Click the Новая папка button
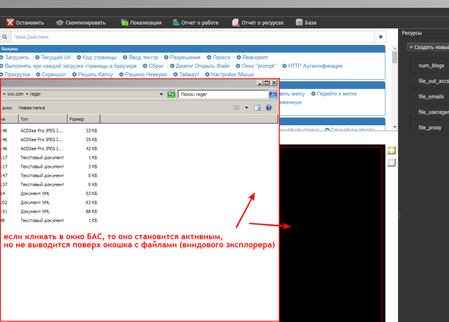The image size is (449, 322). tap(32, 108)
